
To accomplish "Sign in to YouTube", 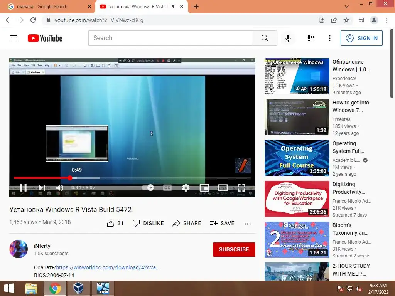I will pos(361,38).
